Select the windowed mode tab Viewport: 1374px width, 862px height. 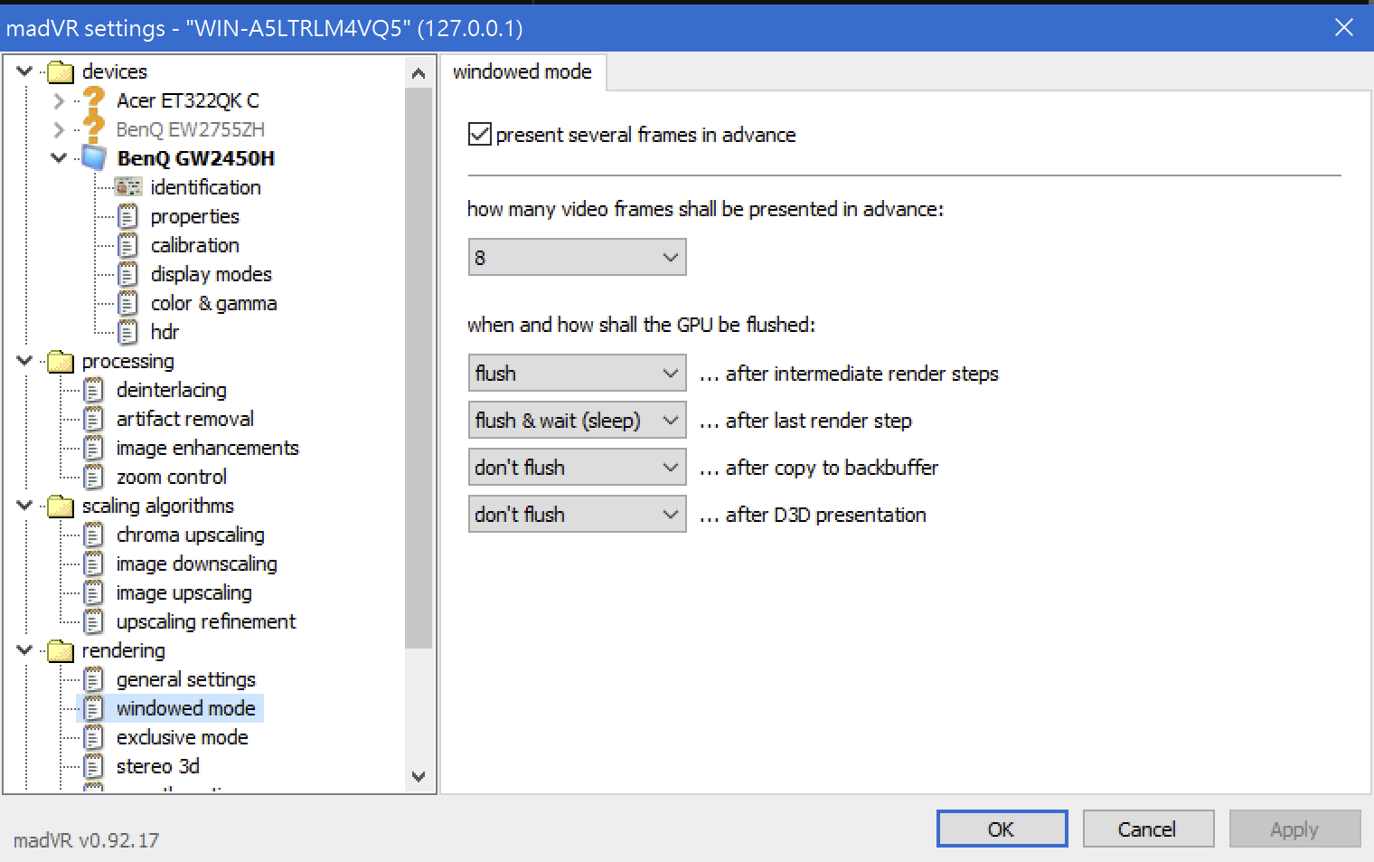click(522, 71)
